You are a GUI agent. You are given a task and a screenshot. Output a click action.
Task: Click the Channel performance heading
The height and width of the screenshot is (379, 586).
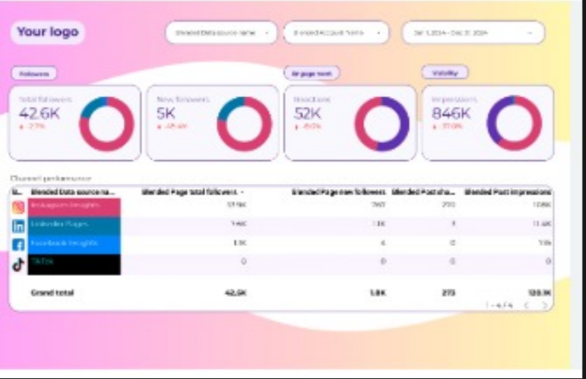51,178
